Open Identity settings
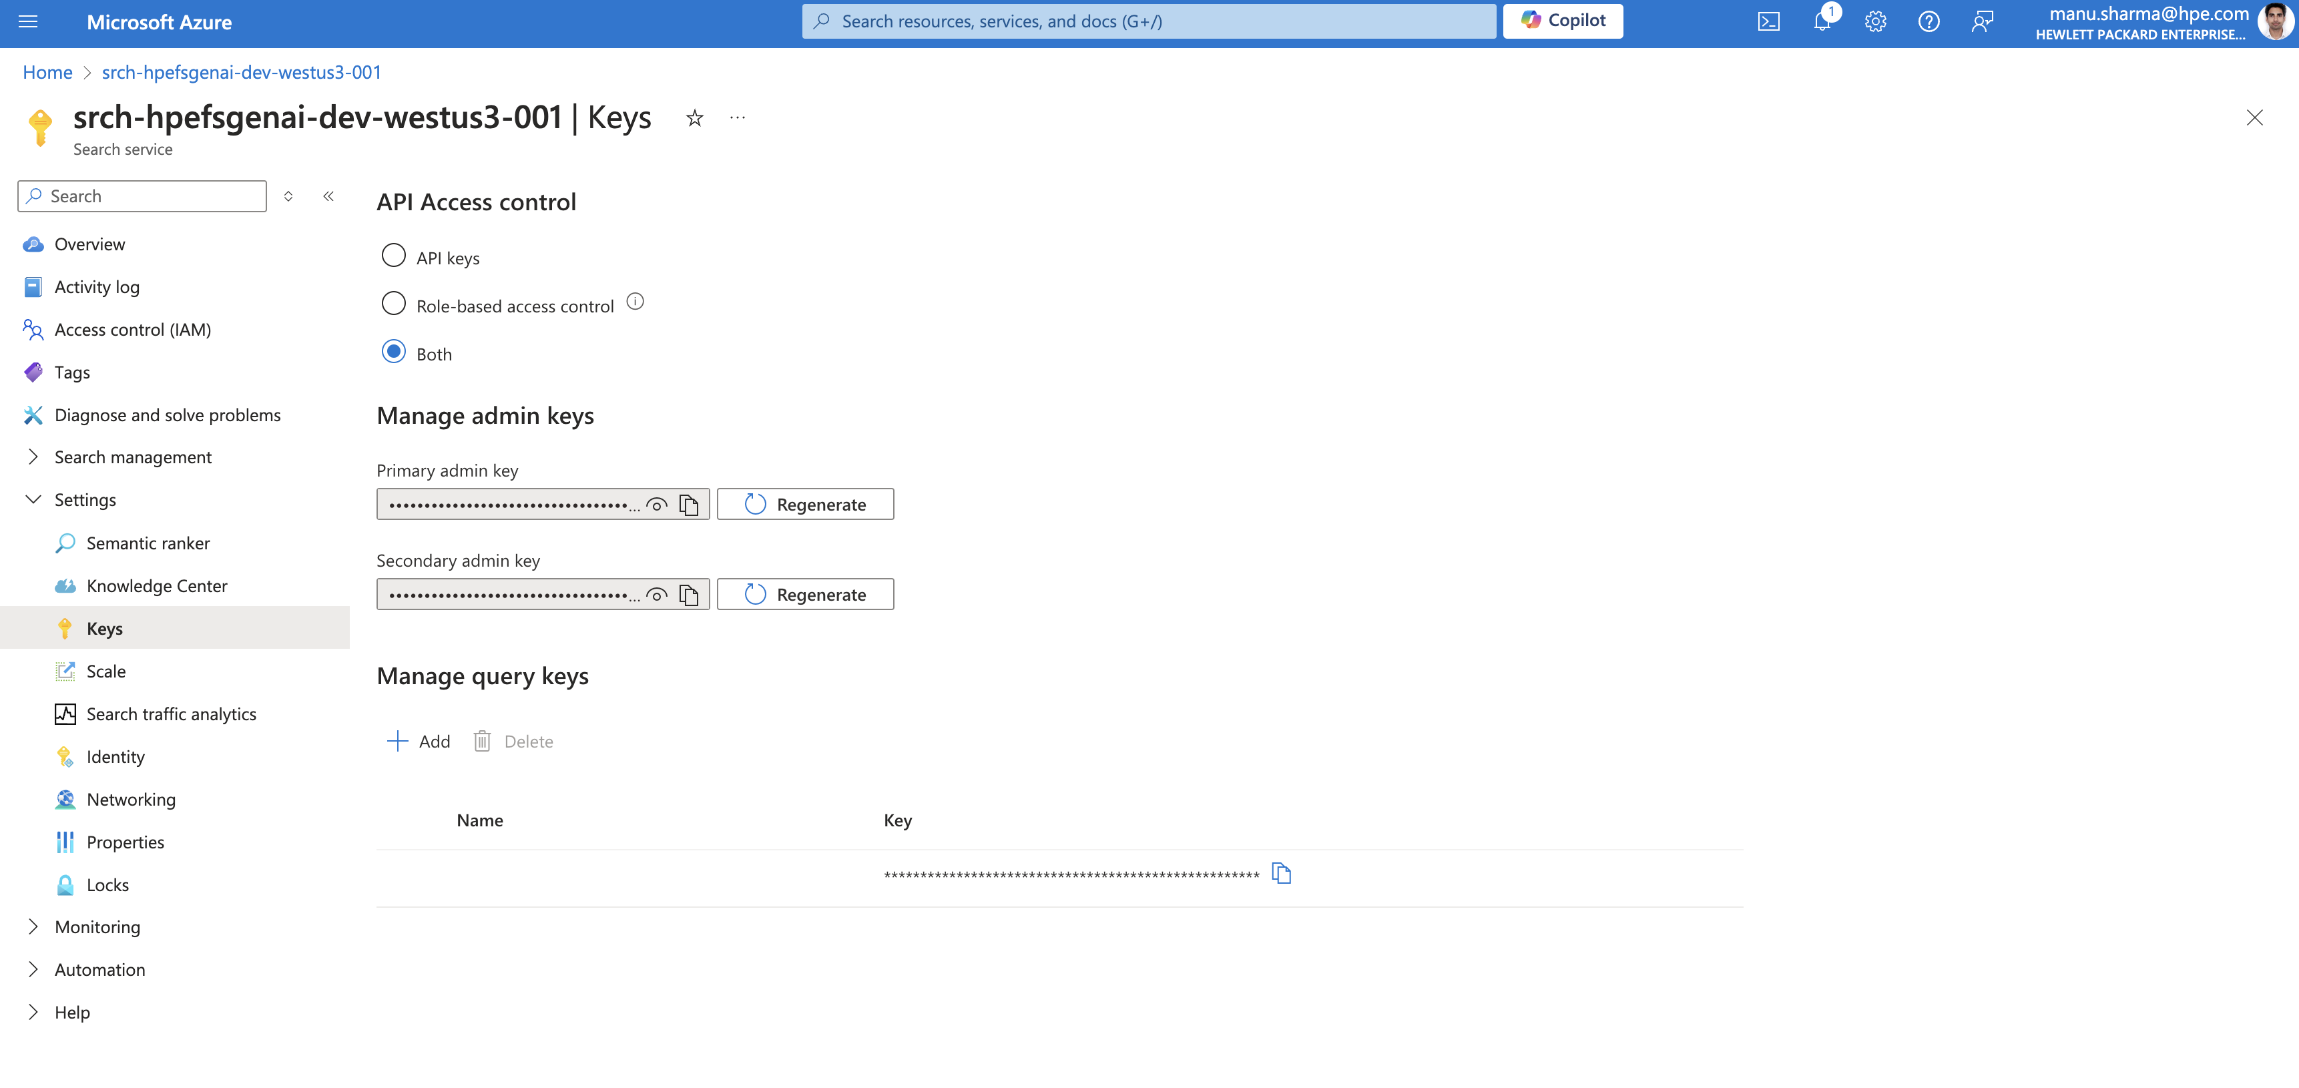Screen dimensions: 2299x1088 tap(115, 757)
